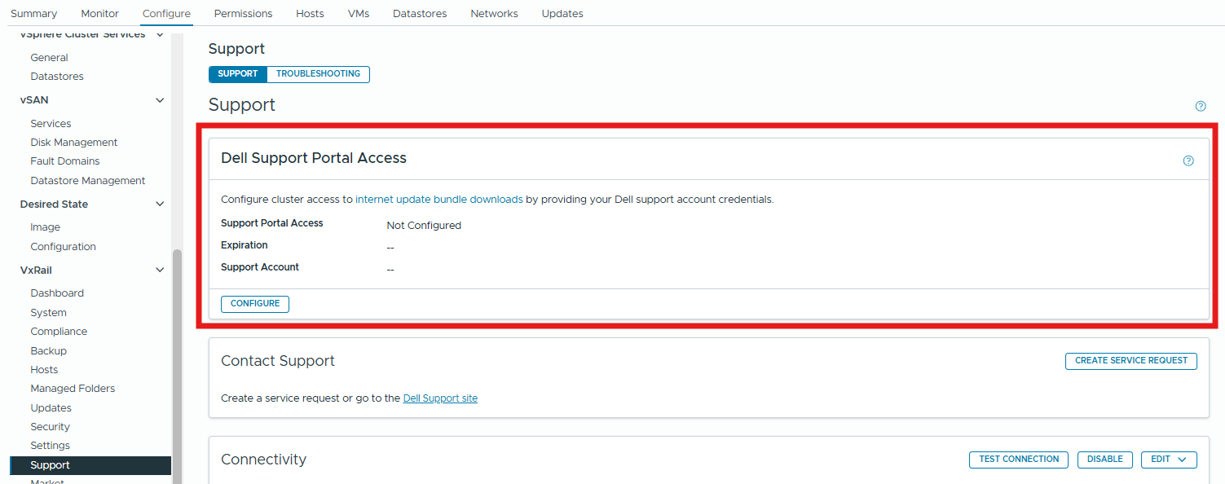Open Disk Management in the sidebar

point(74,143)
